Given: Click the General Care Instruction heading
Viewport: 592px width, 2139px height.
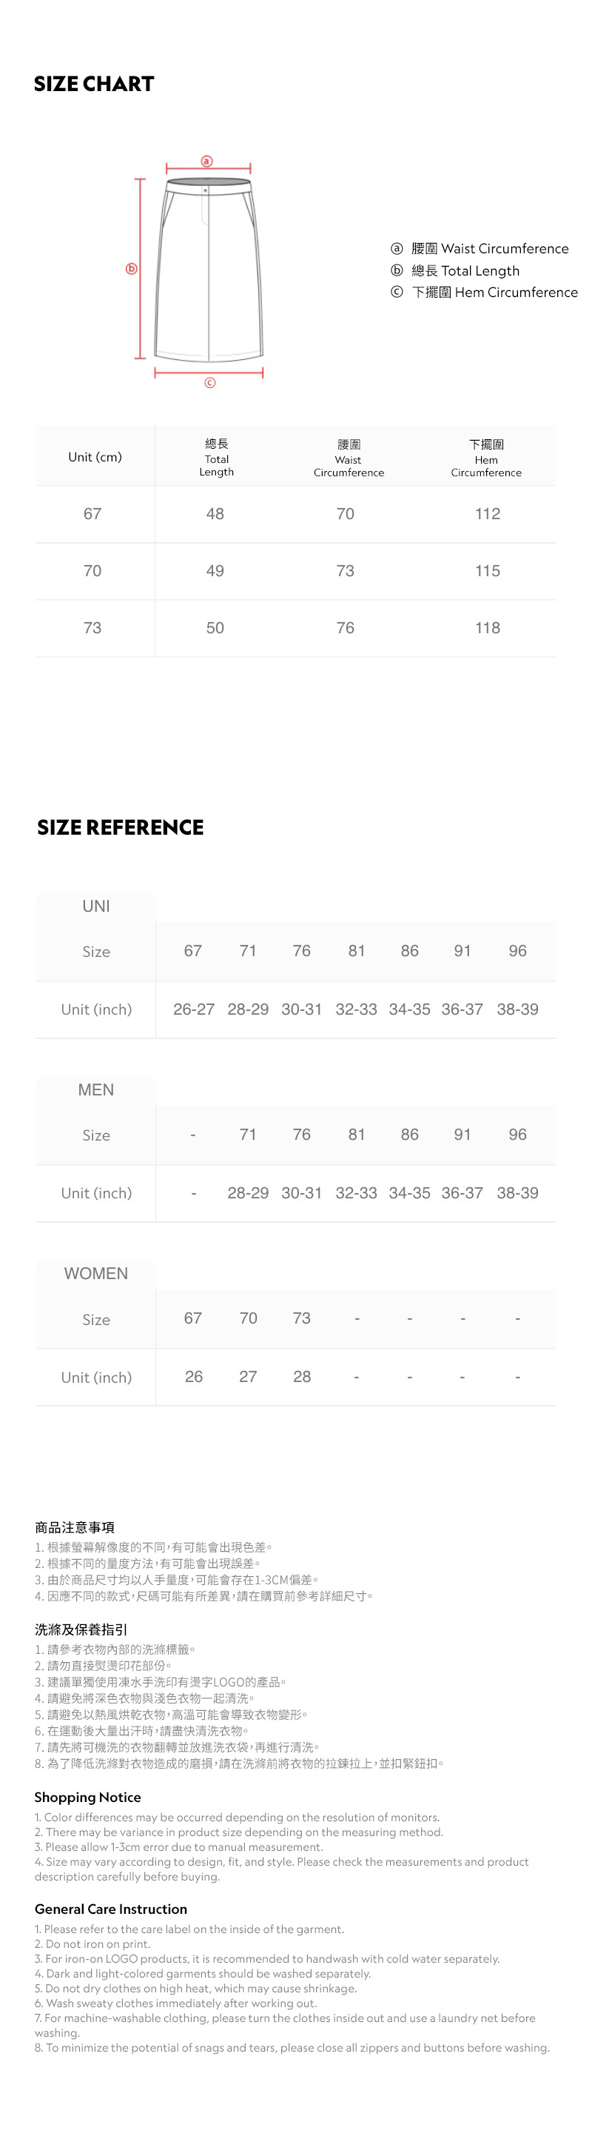Looking at the screenshot, I should 111,1909.
